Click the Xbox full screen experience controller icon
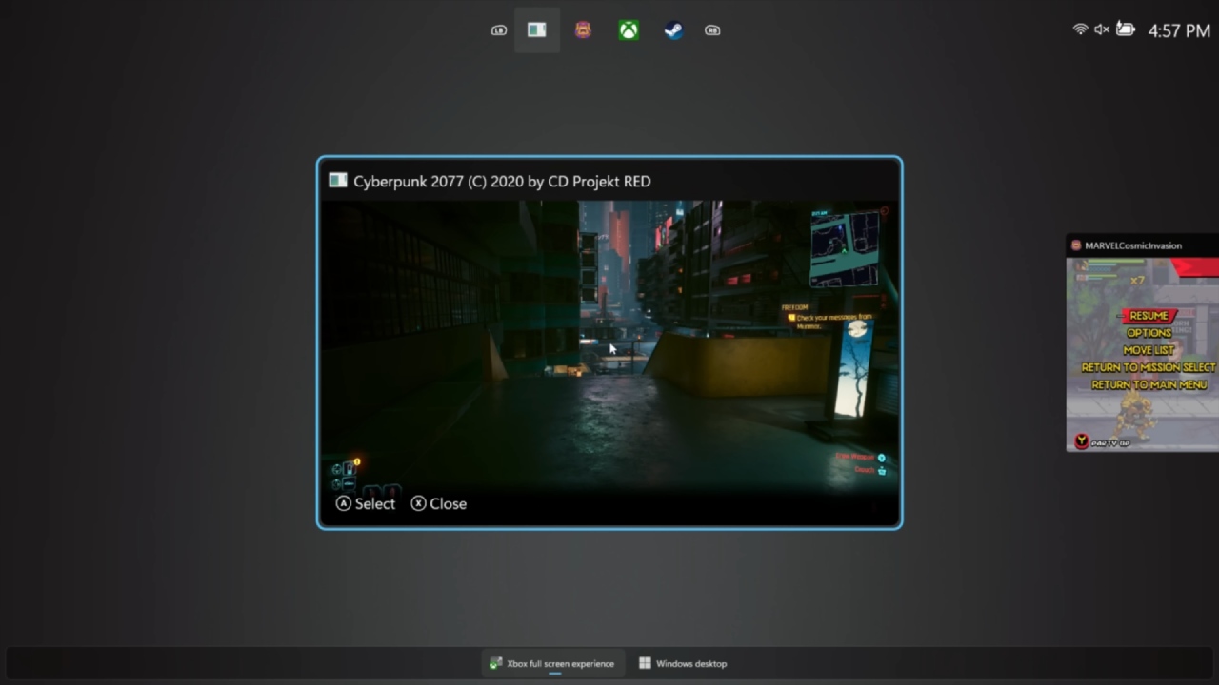Image resolution: width=1219 pixels, height=685 pixels. pos(495,663)
